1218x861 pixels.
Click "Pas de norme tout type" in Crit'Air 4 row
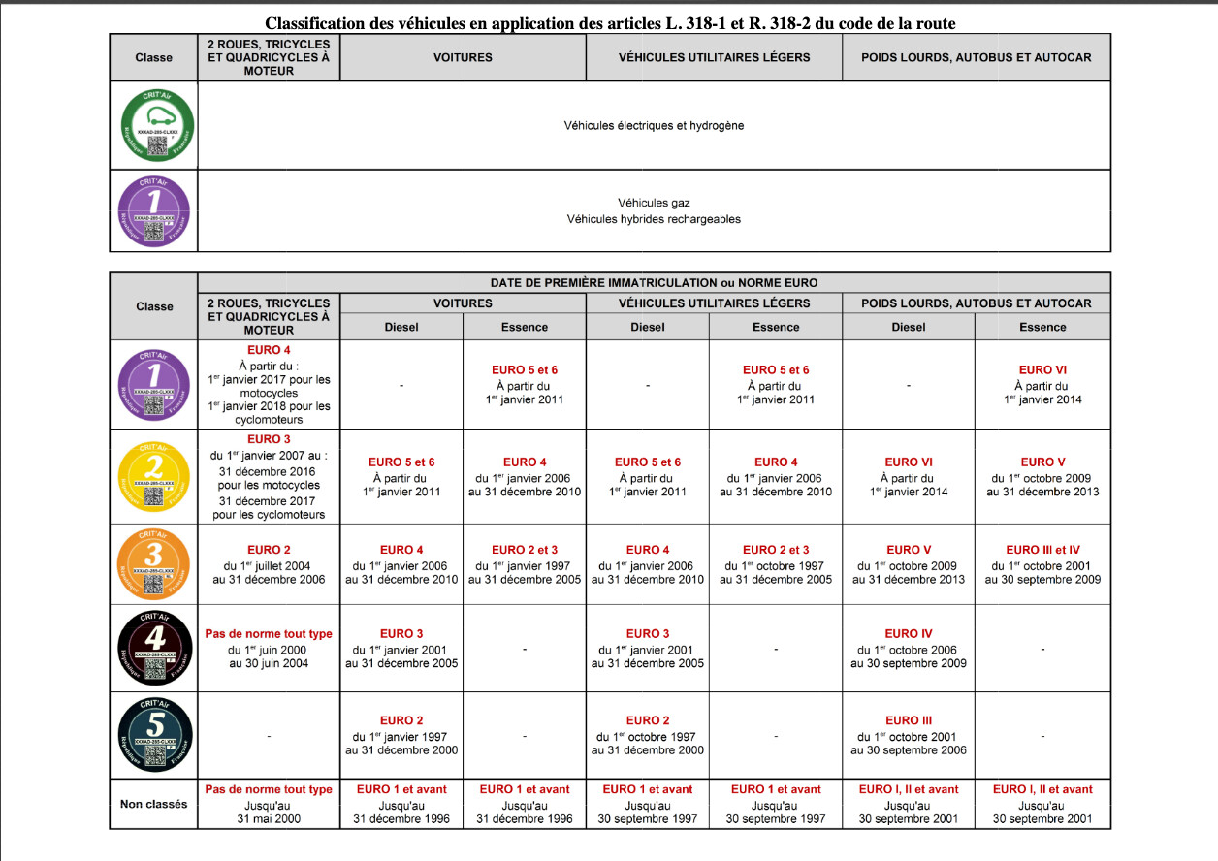[269, 634]
